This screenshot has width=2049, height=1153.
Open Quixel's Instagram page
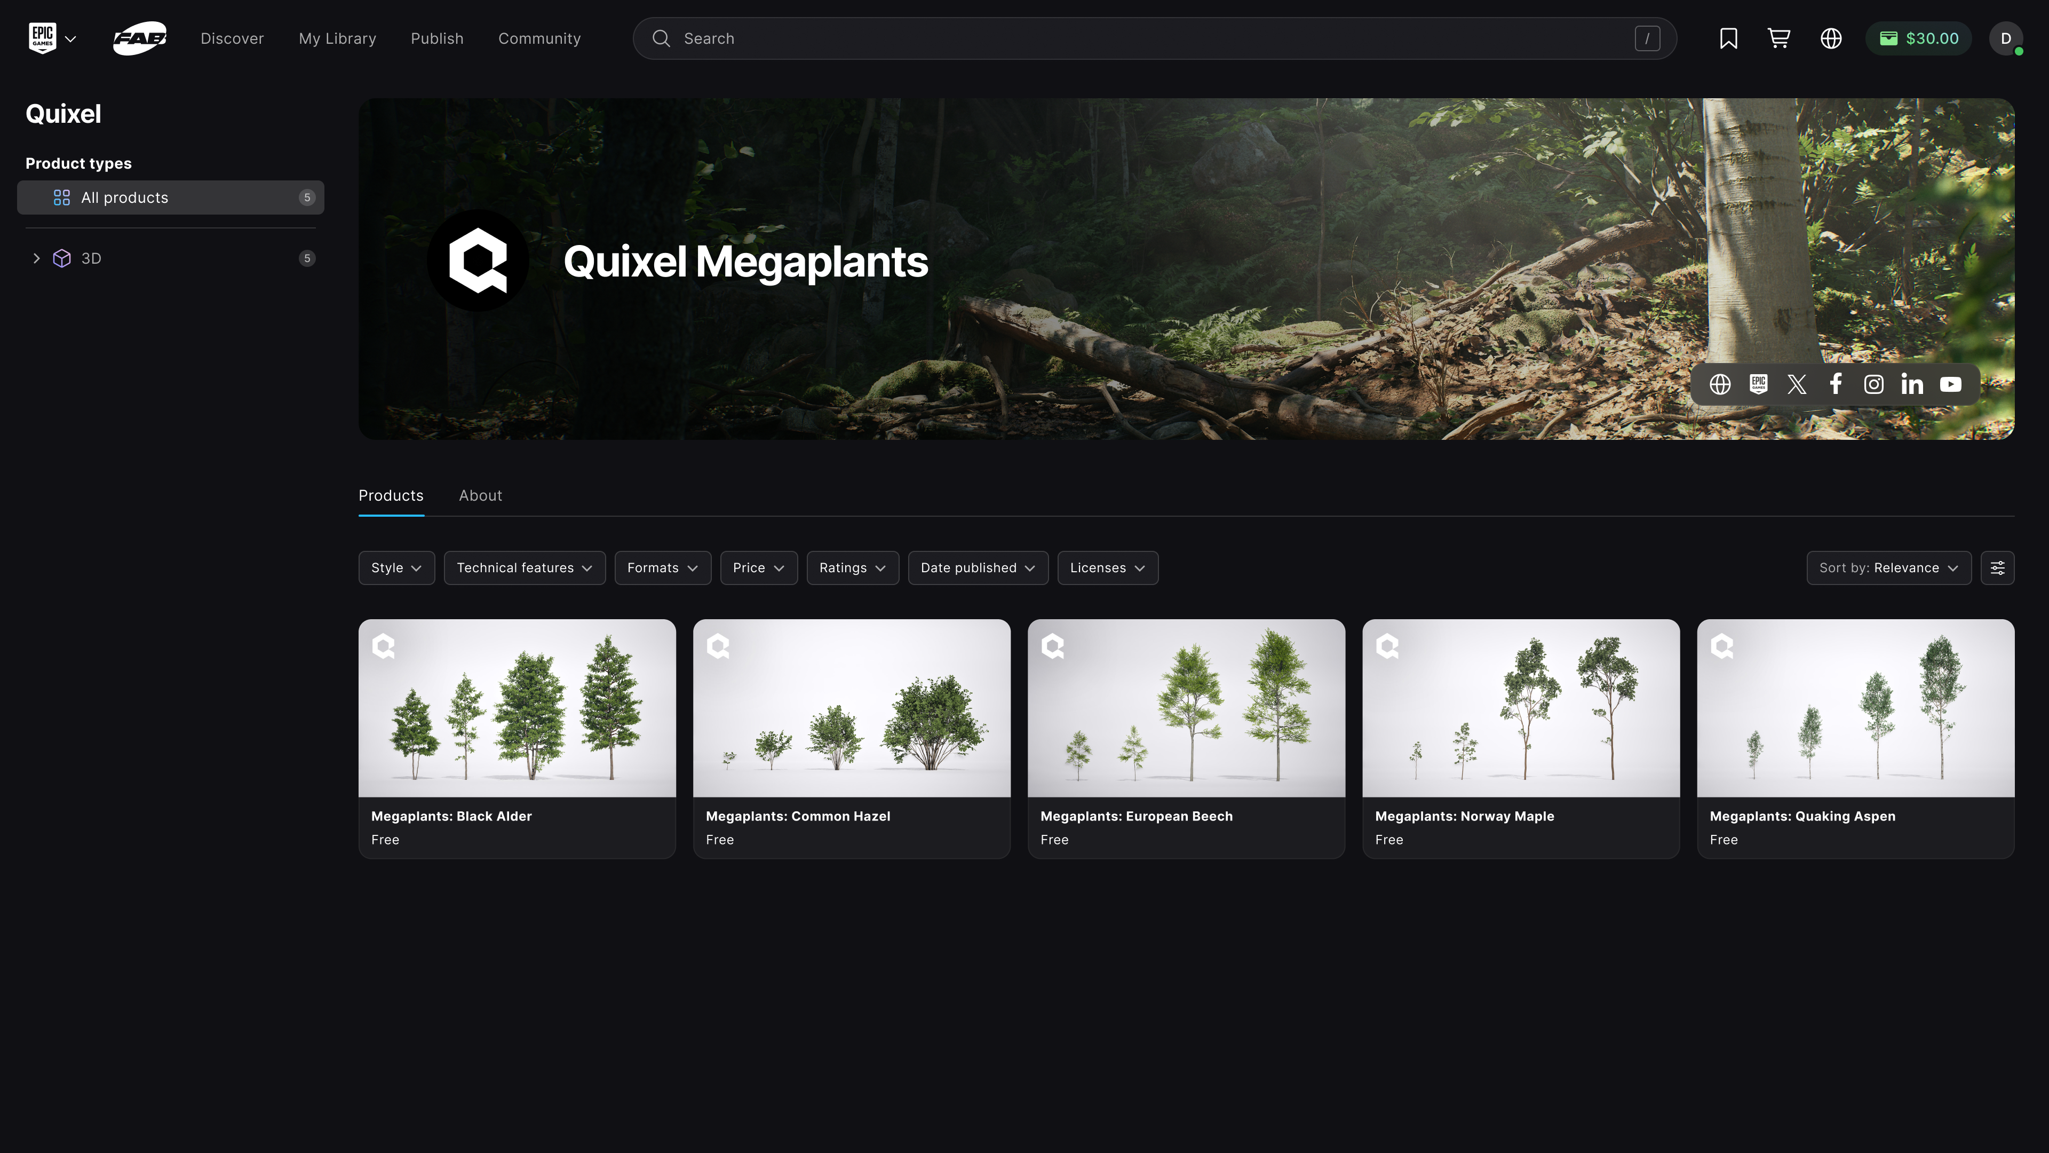[x=1873, y=384]
